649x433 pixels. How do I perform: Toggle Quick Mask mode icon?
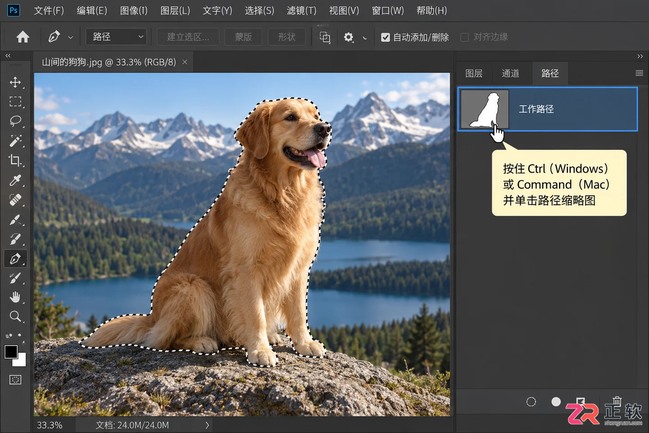[x=15, y=380]
